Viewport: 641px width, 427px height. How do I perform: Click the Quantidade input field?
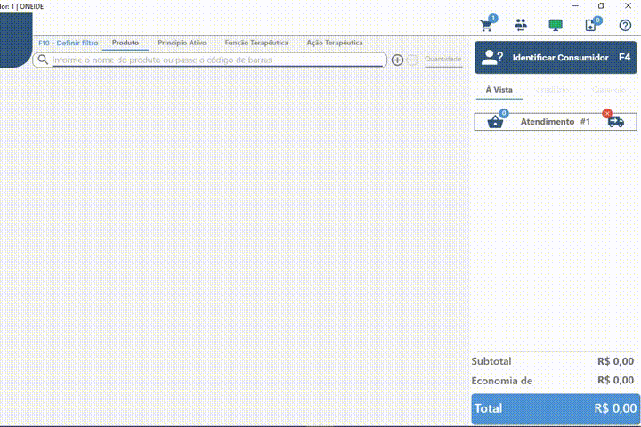click(442, 60)
